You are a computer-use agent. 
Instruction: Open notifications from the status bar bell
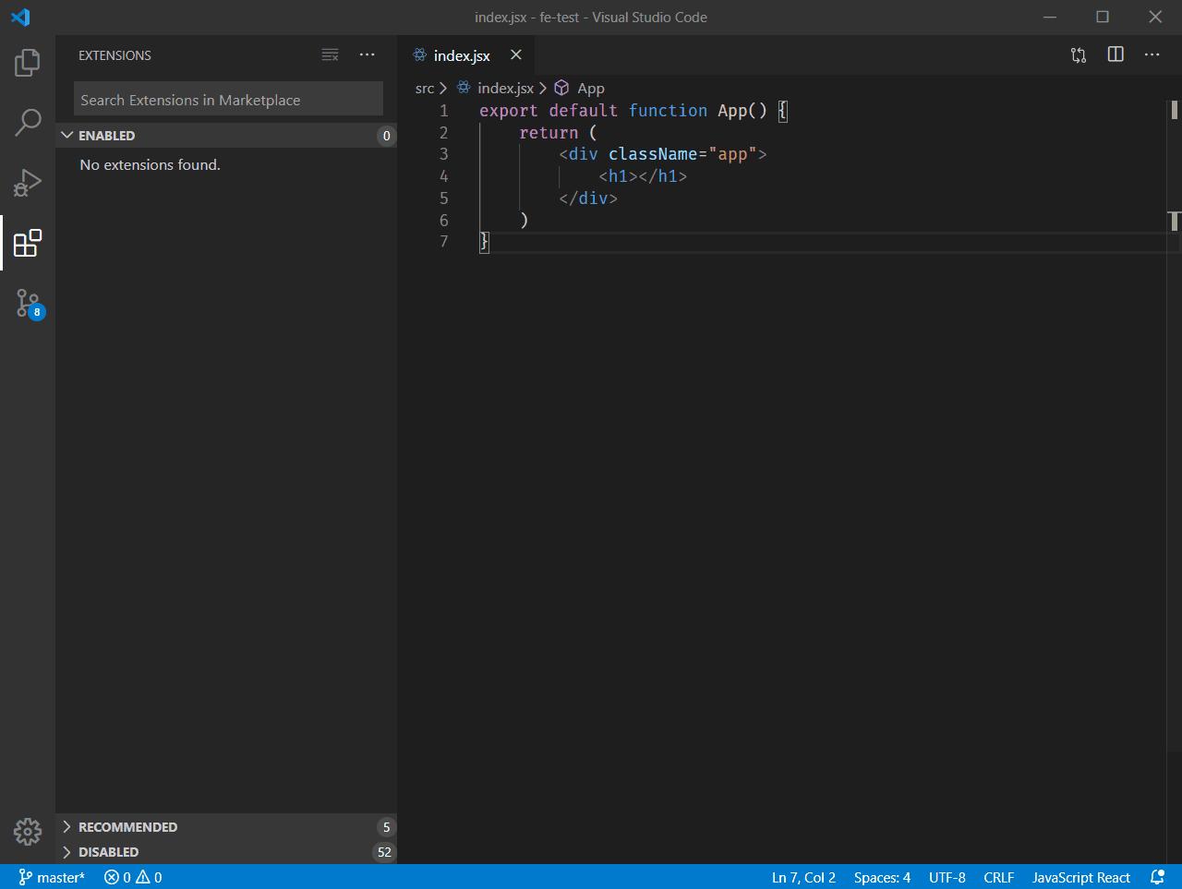[1157, 877]
